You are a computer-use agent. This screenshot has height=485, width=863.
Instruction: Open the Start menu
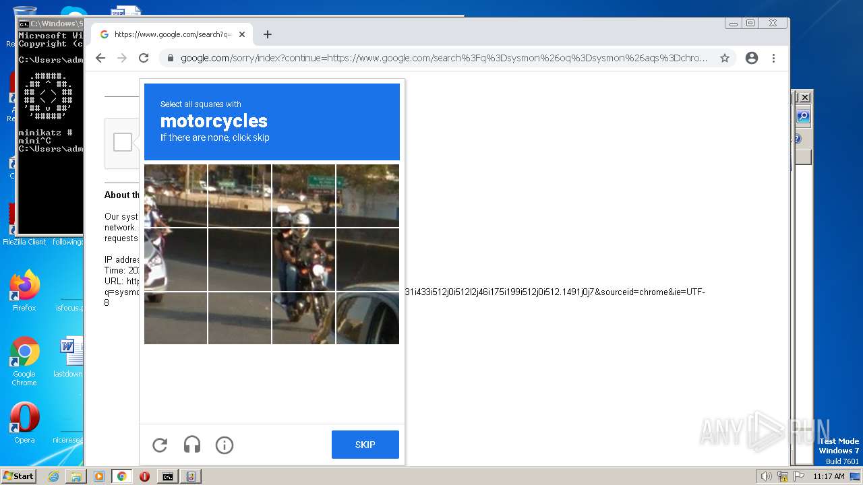point(18,476)
